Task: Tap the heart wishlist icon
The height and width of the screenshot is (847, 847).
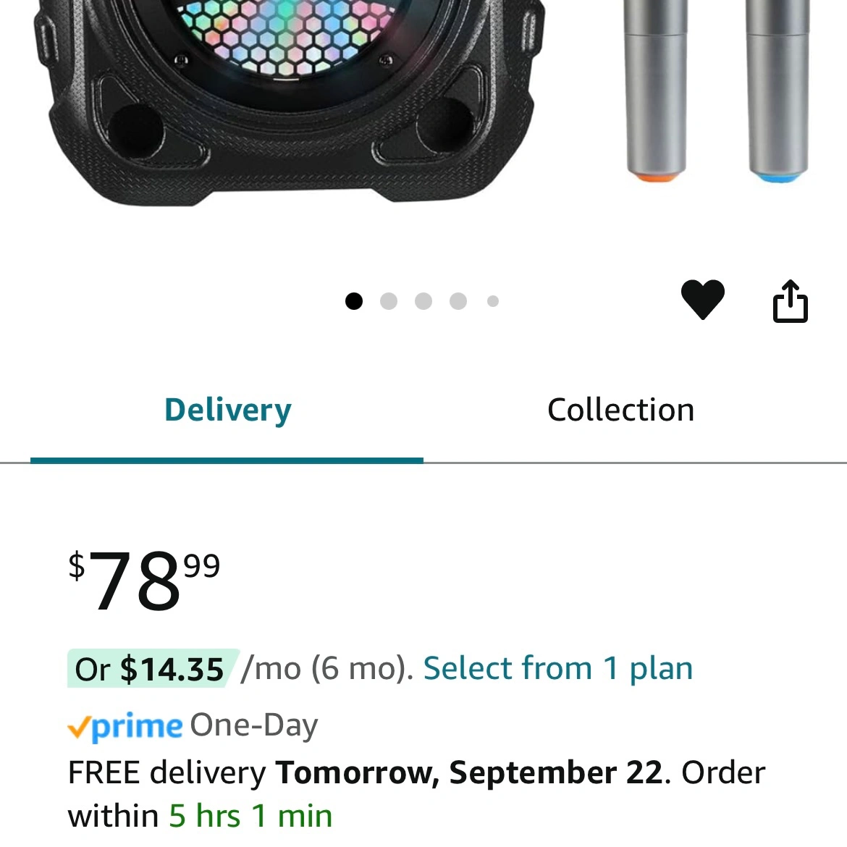Action: pos(702,300)
